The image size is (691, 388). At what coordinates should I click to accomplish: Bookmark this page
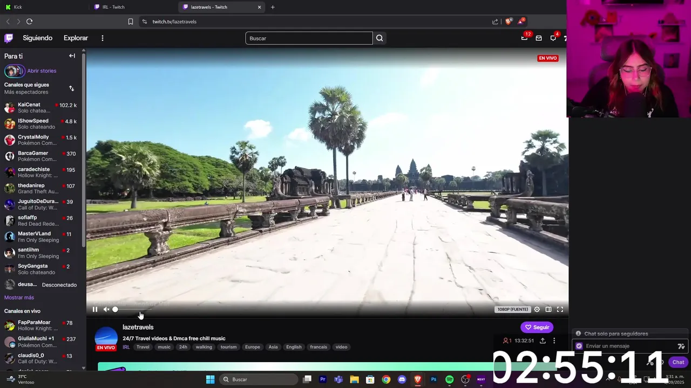click(x=131, y=22)
